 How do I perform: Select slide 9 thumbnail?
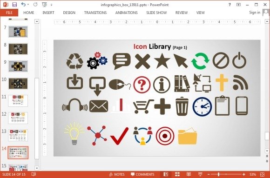[x=18, y=66]
